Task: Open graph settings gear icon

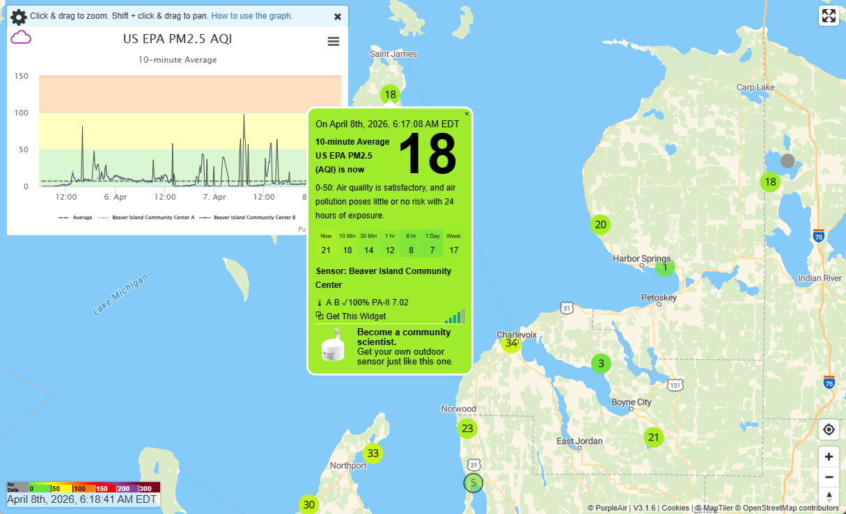Action: click(x=19, y=17)
